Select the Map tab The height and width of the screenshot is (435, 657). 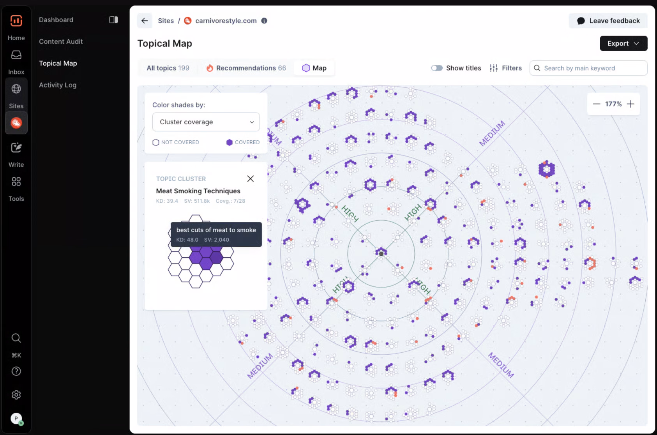[314, 68]
